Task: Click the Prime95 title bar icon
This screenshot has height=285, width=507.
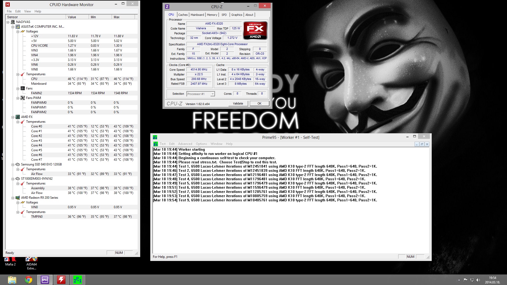Action: pyautogui.click(x=155, y=137)
